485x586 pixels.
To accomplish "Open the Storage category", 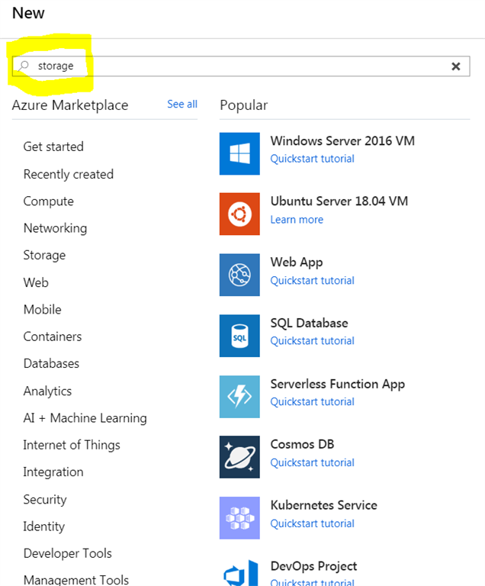I will [x=44, y=256].
